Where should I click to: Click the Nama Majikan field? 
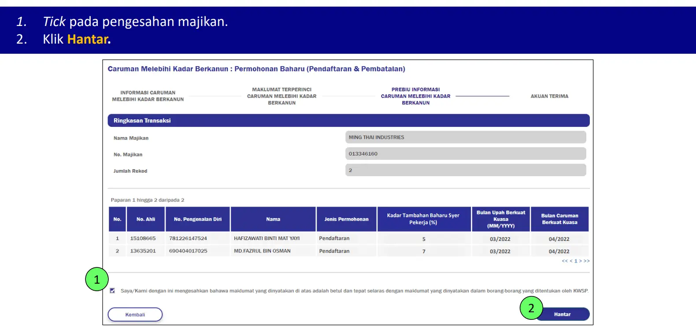[x=466, y=137]
